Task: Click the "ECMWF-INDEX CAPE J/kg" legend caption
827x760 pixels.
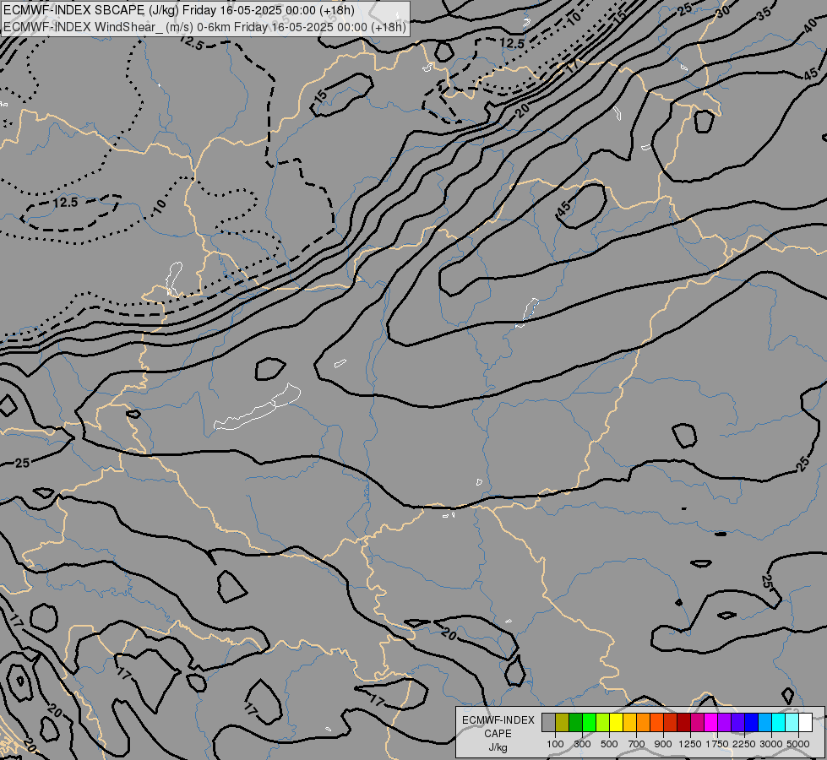Action: click(498, 734)
